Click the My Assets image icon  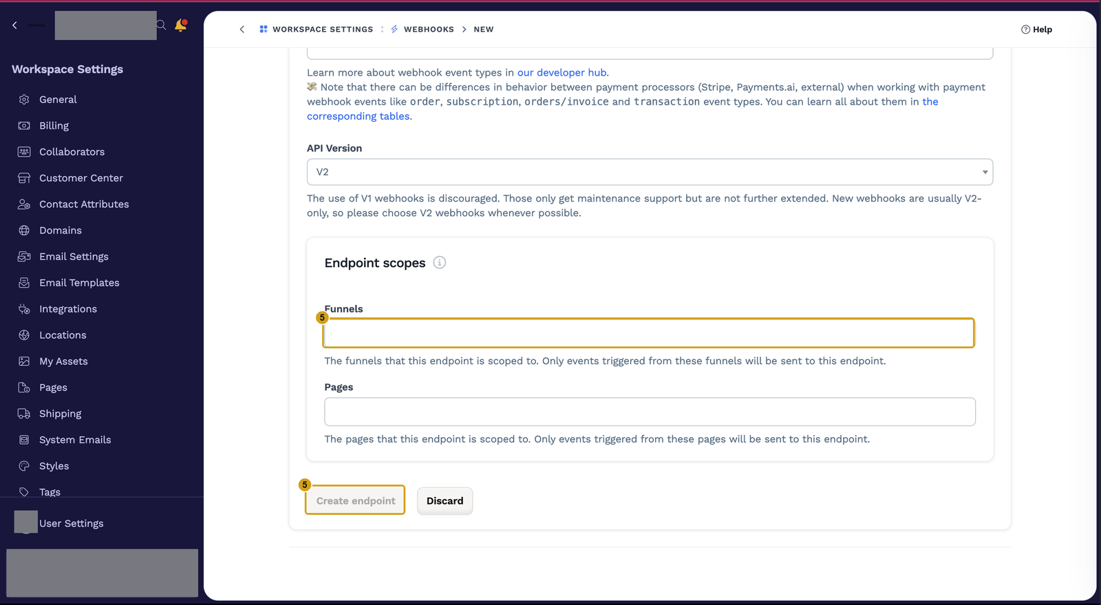point(24,361)
